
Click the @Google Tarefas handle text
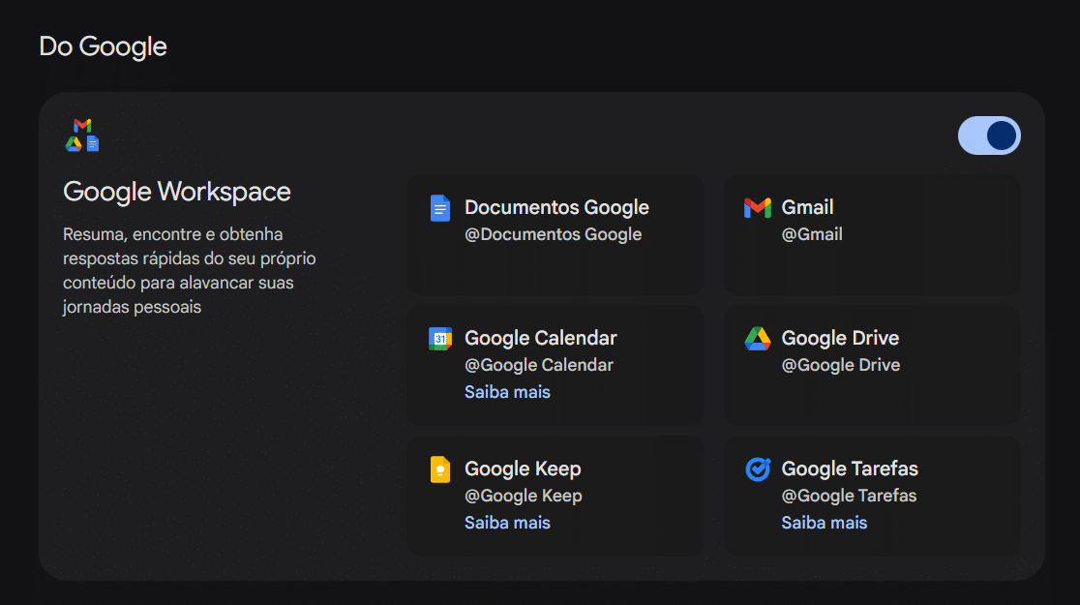(x=850, y=497)
